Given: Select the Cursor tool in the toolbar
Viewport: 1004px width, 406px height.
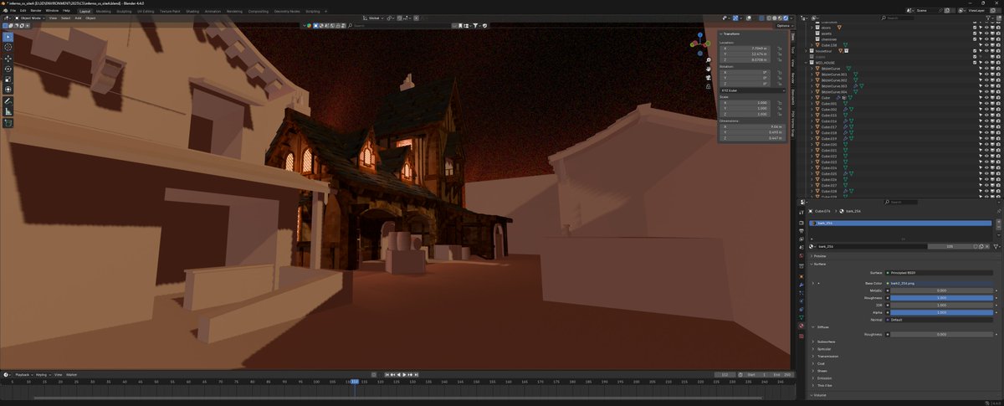Looking at the screenshot, I should click(8, 48).
